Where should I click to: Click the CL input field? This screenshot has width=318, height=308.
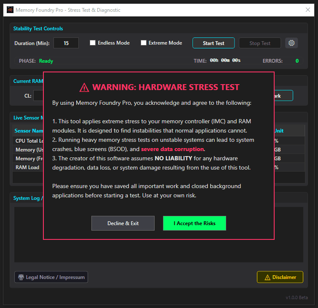click(38, 96)
